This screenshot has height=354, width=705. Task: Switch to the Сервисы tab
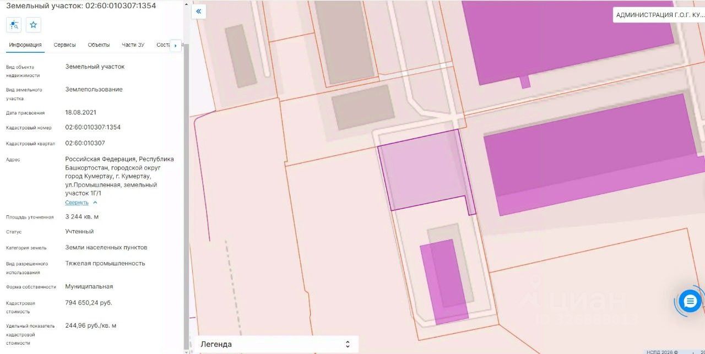(x=64, y=45)
